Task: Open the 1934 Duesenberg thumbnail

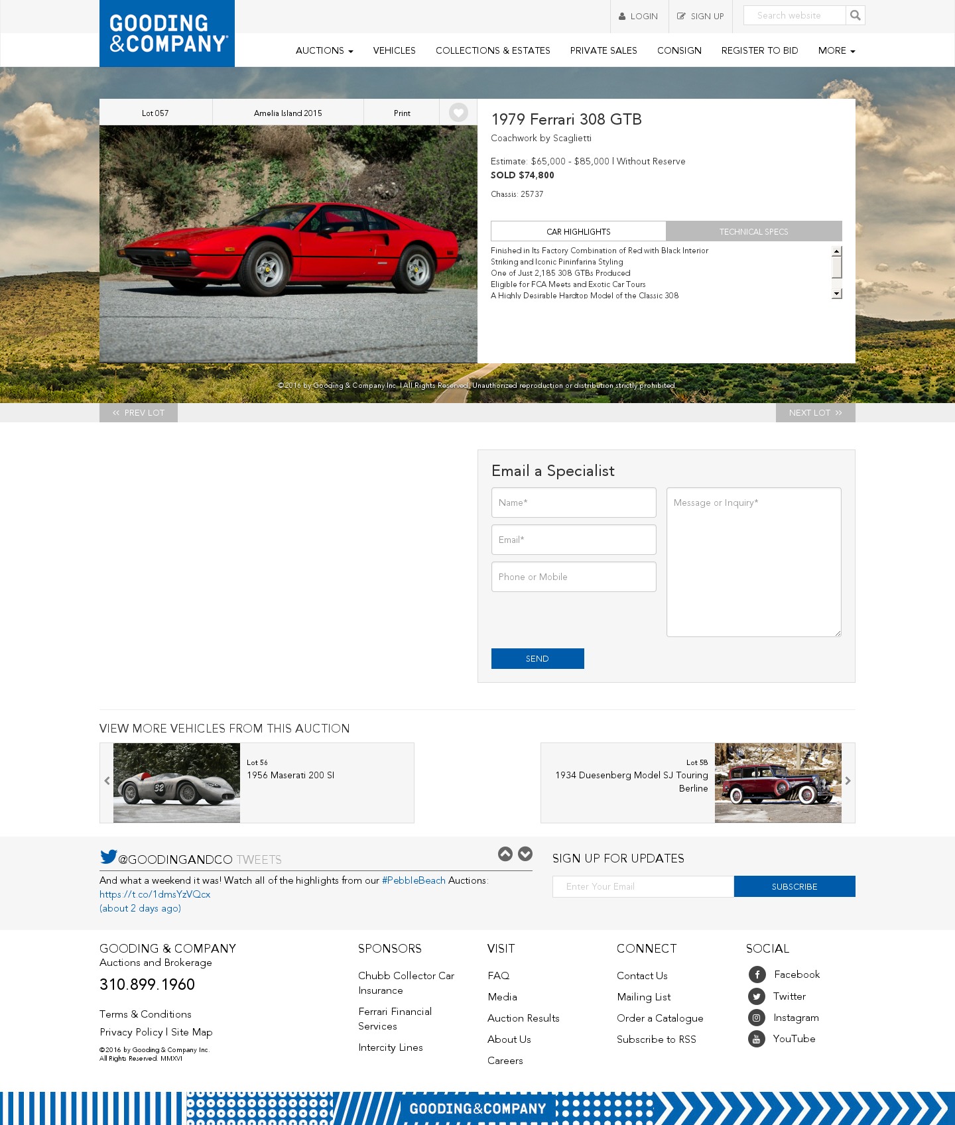Action: 778,783
